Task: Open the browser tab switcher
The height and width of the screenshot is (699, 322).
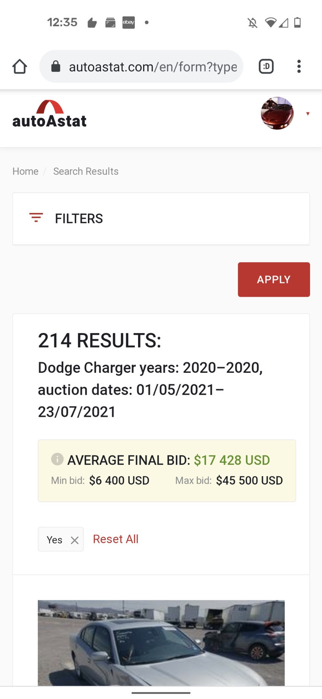Action: coord(266,67)
